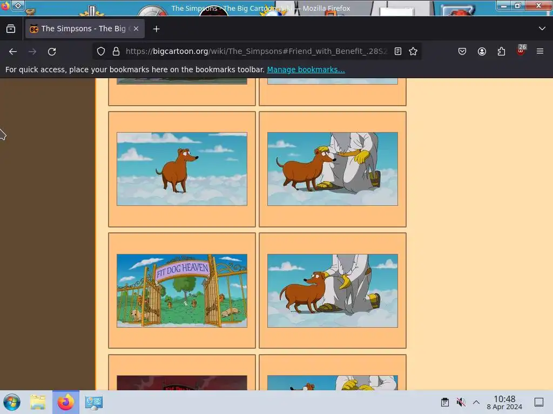Open partially visible dark red thumbnail
Image resolution: width=553 pixels, height=414 pixels.
182,383
